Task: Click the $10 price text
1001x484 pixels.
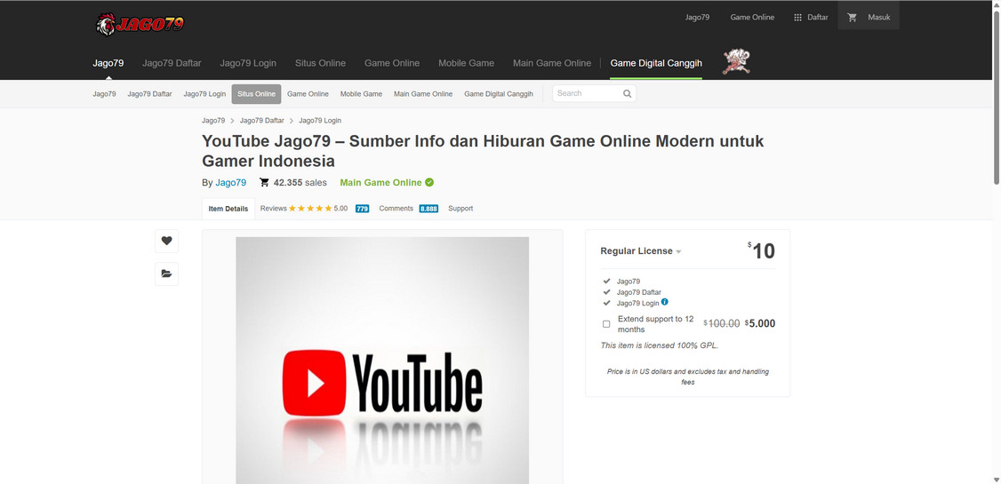Action: click(761, 250)
